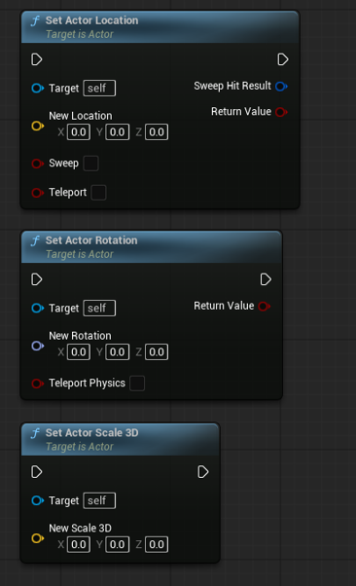Click the Sweep Hit Result output pin
Screen dimensions: 356x586
pos(281,87)
